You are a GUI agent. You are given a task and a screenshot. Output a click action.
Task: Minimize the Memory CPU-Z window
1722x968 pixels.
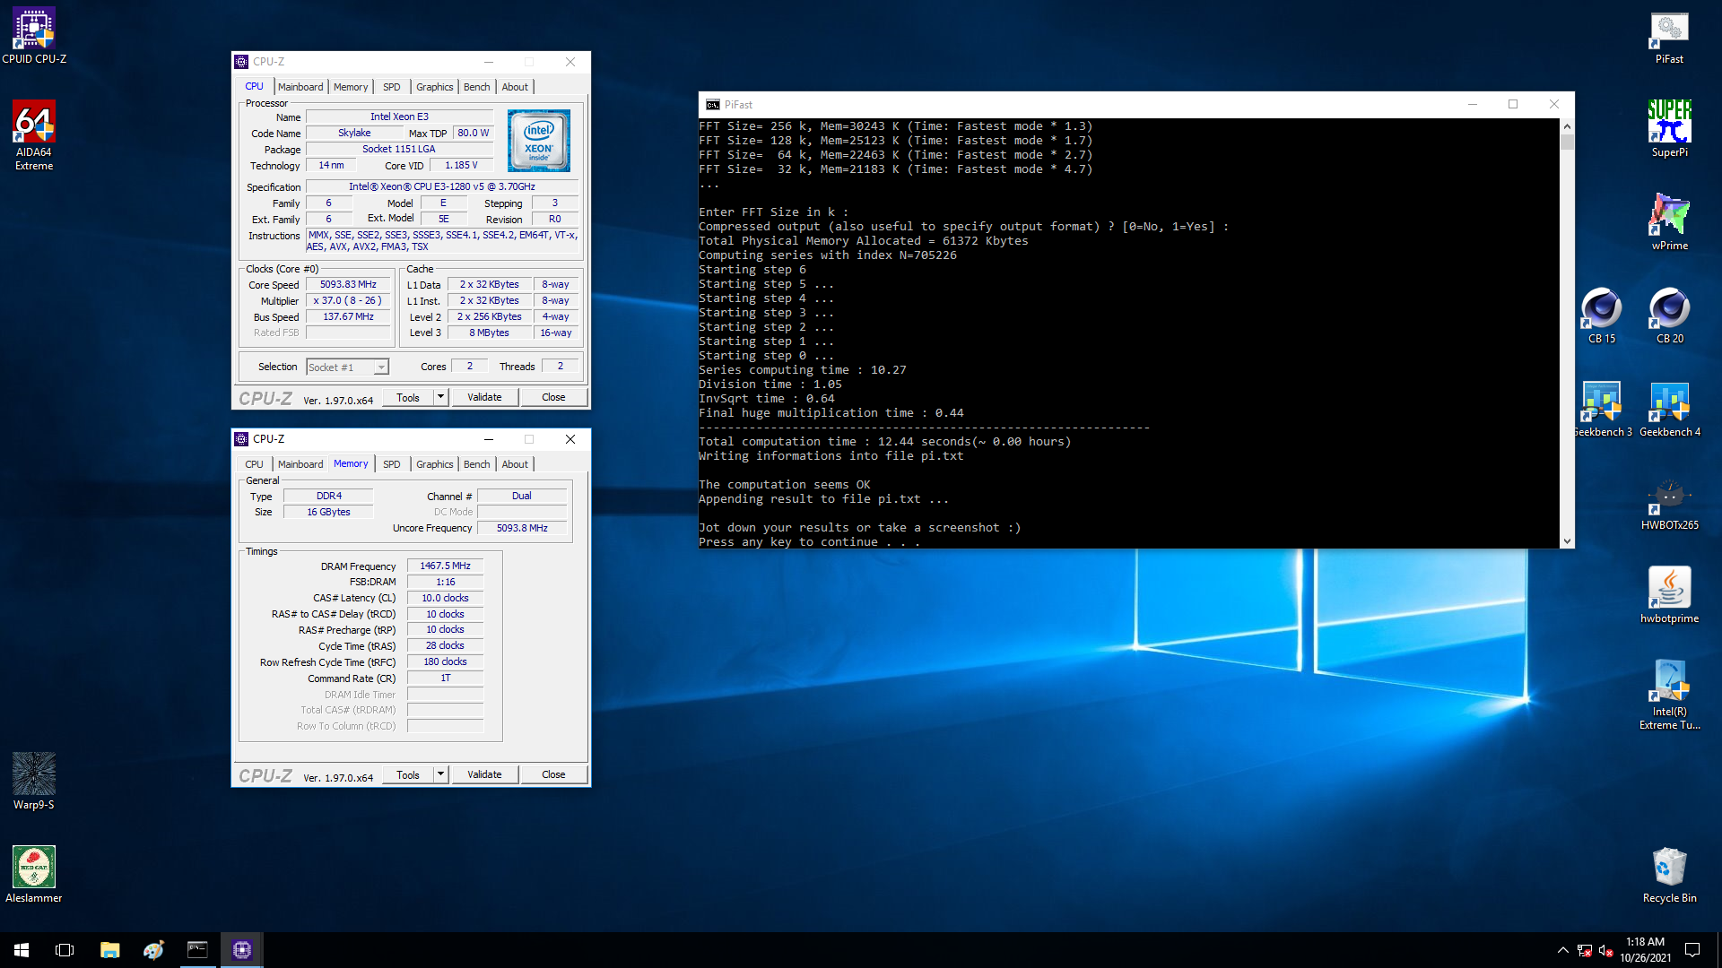489,439
